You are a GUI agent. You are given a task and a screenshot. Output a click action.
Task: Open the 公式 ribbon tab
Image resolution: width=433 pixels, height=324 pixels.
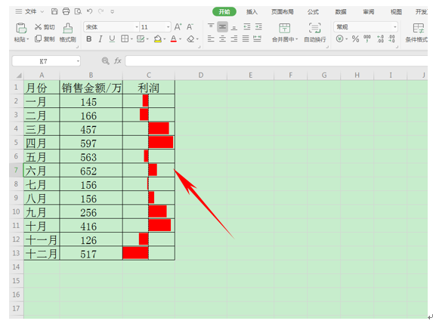point(313,12)
